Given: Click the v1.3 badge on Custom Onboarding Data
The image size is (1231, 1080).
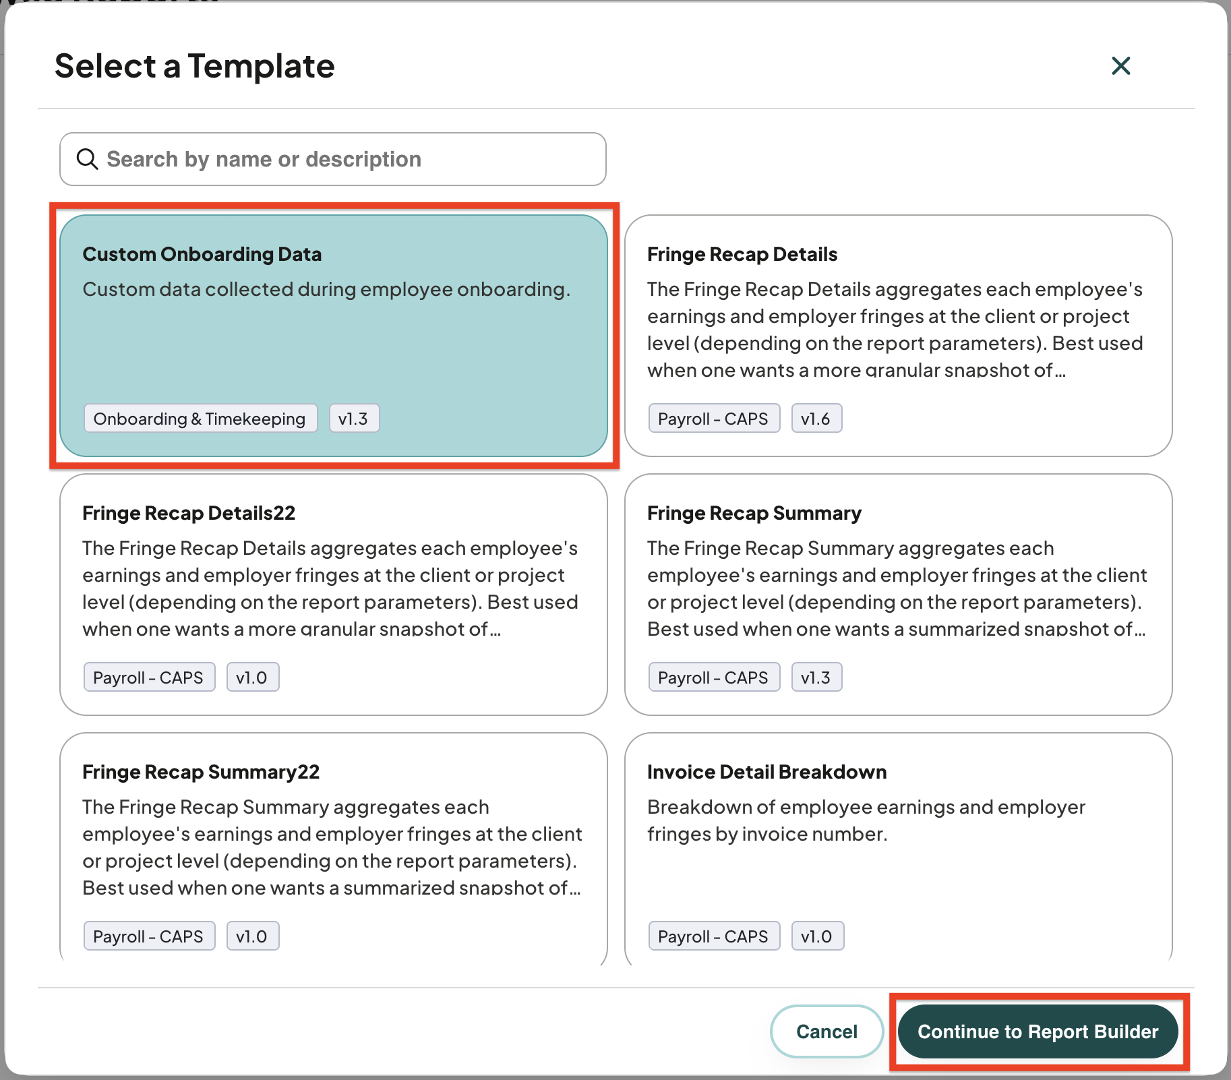Looking at the screenshot, I should [x=354, y=419].
